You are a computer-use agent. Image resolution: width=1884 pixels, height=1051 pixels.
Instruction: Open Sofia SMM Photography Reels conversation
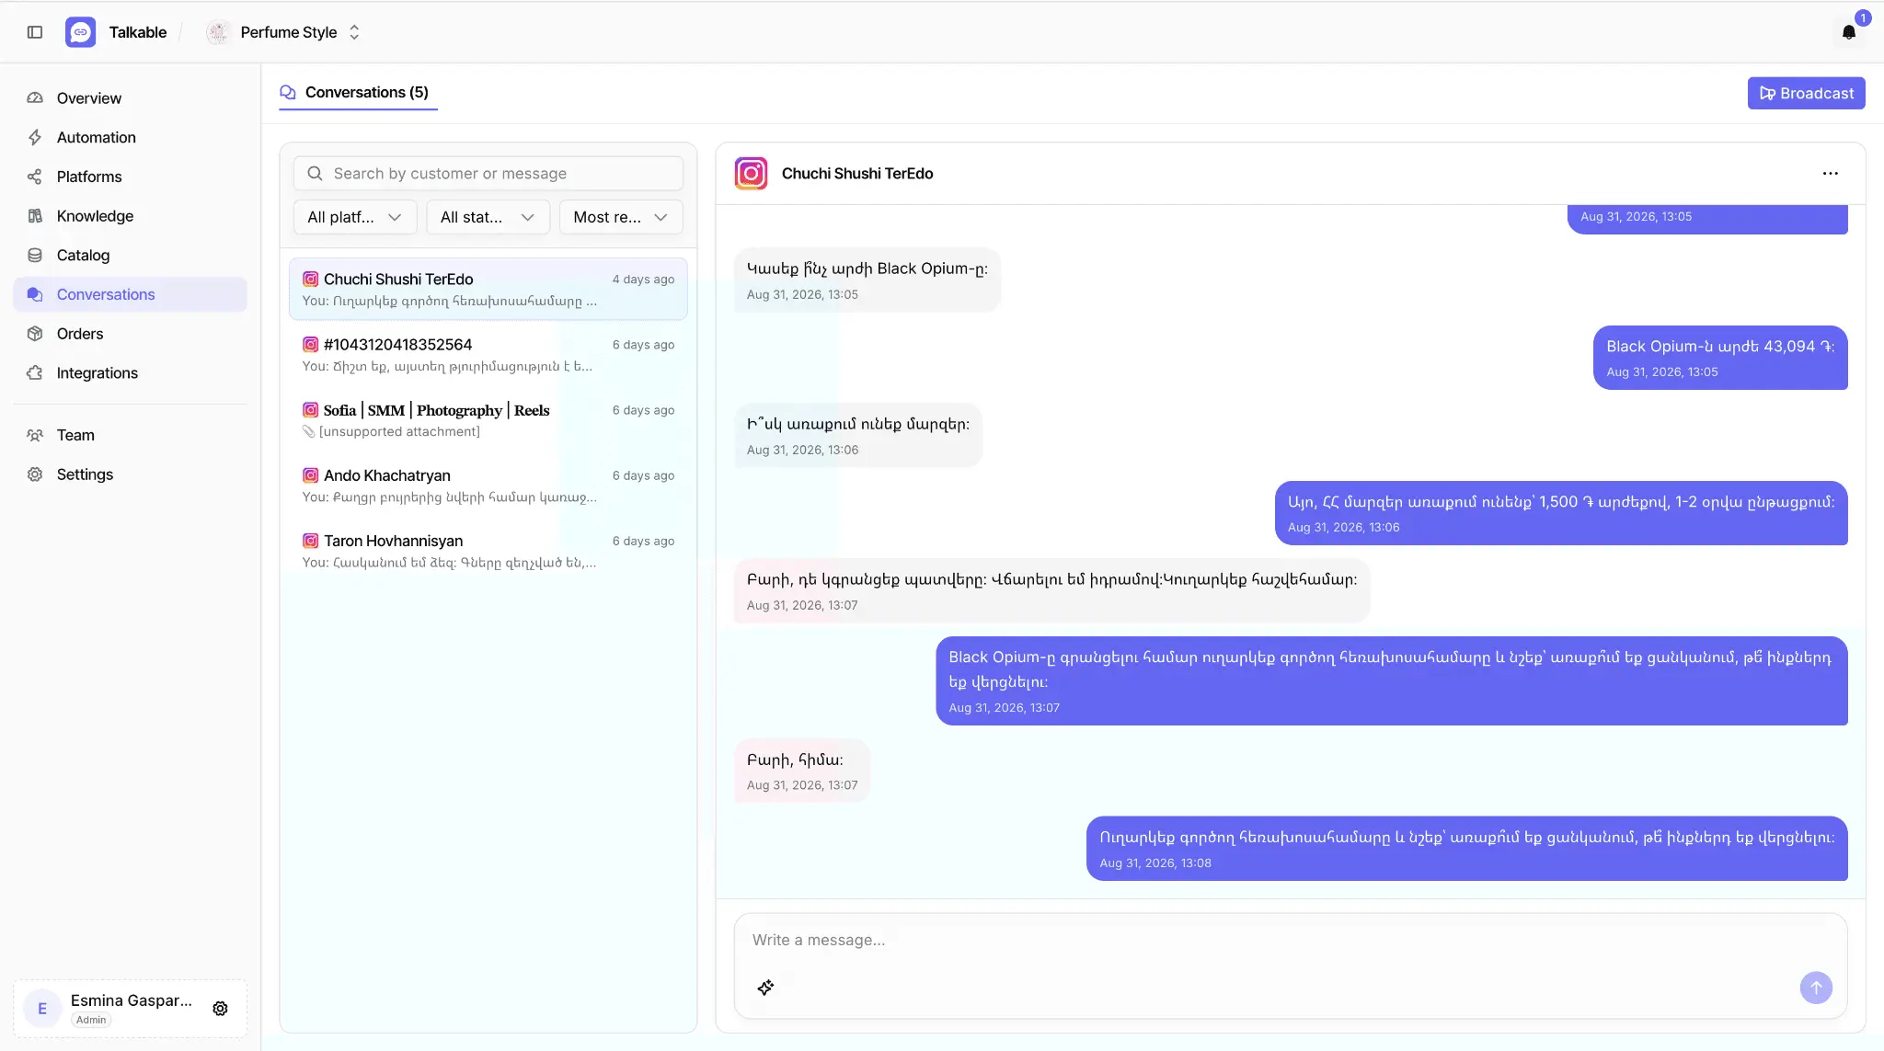click(x=488, y=420)
